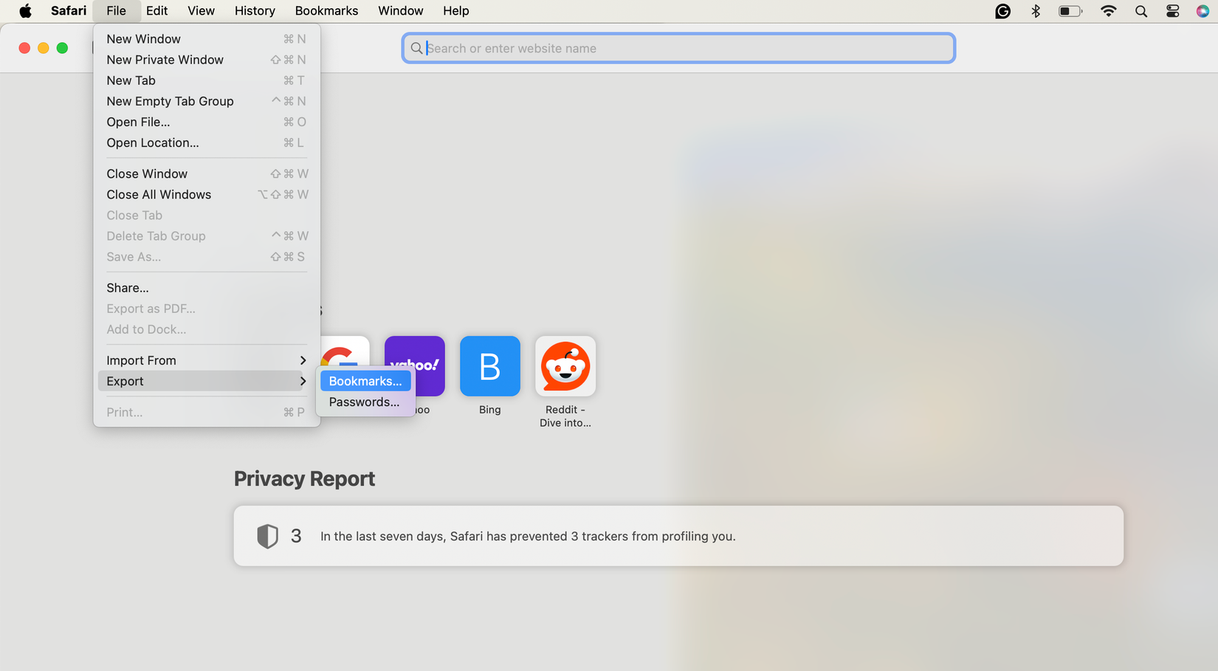1218x671 pixels.
Task: Open the Bing favorite icon
Action: click(x=489, y=365)
